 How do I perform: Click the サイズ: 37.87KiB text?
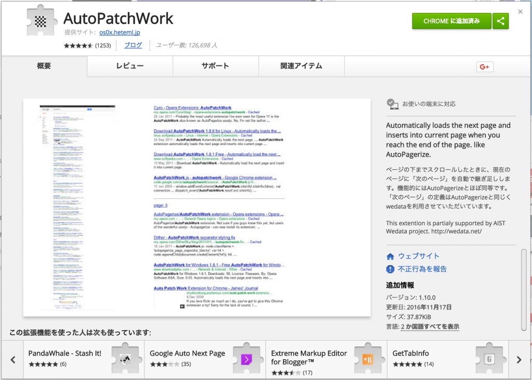point(408,317)
